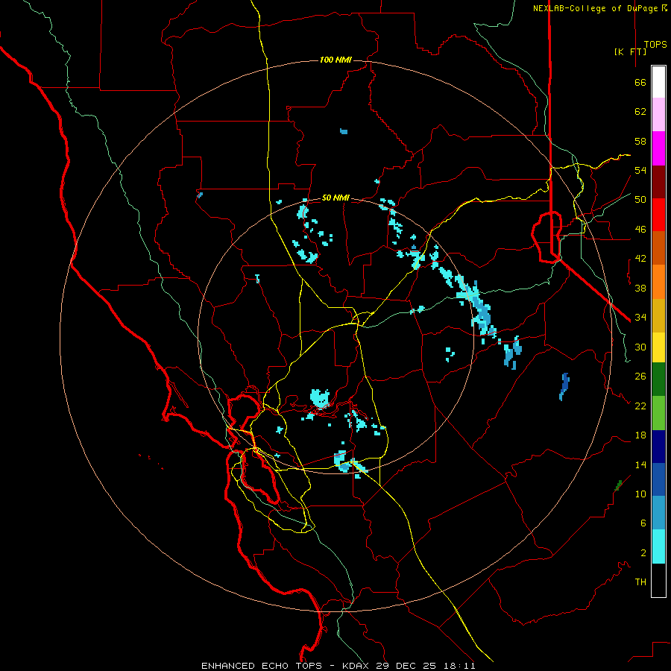This screenshot has height=671, width=671.
Task: Click the 46 value on the legend
Action: (x=640, y=230)
